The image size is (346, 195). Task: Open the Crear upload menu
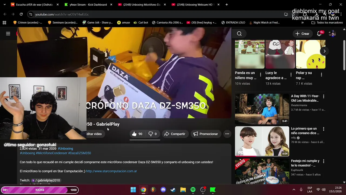[x=302, y=34]
